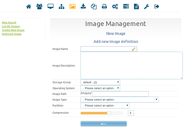The image size is (184, 135).
Task: Open the Storage Group dropdown
Action: (100, 82)
